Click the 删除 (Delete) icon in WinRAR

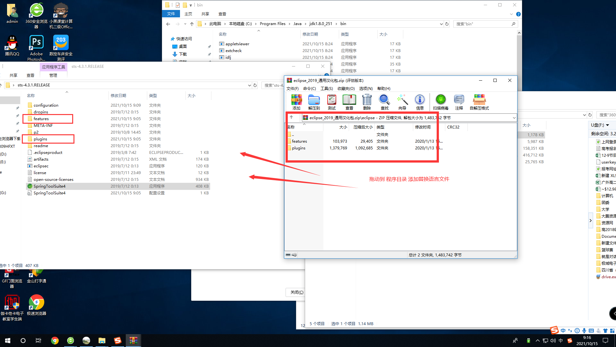click(x=366, y=101)
